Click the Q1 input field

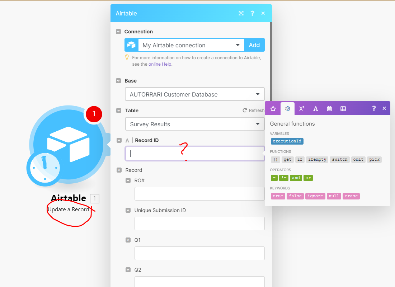click(x=199, y=253)
